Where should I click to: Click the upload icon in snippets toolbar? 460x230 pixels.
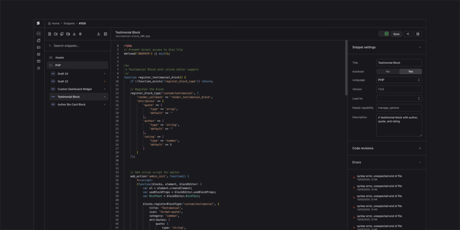(98, 34)
